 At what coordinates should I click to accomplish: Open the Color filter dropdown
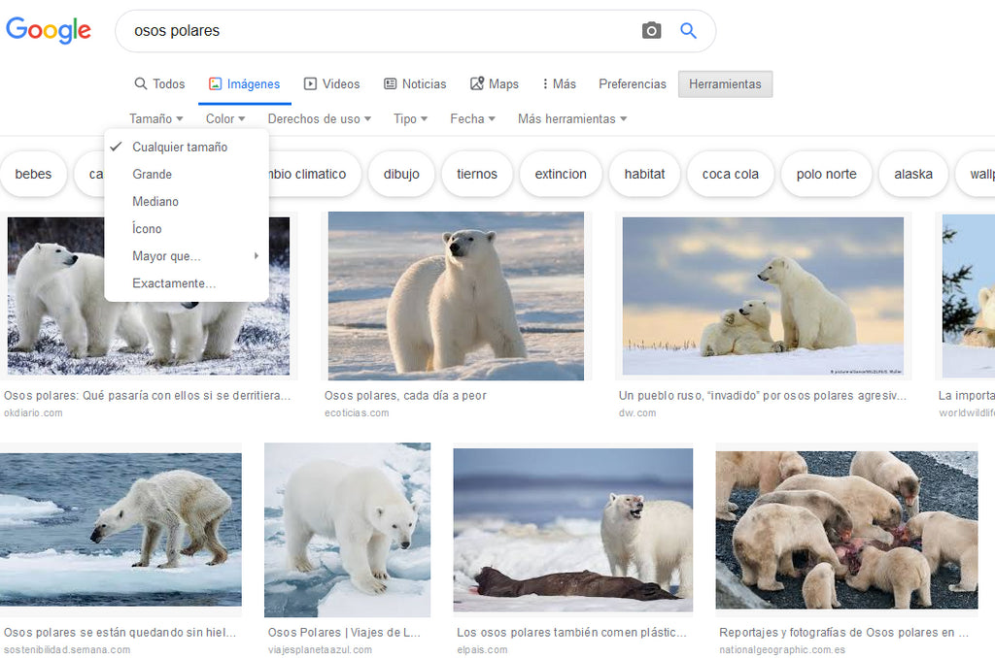[x=224, y=119]
